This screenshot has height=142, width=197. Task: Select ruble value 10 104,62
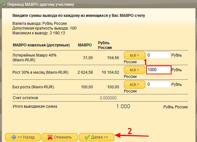tap(110, 72)
